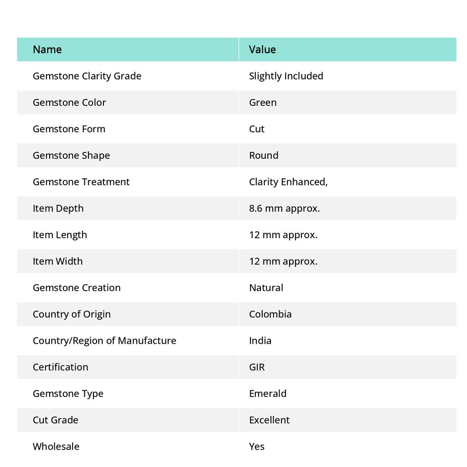
Task: Select the Gemstone Clarity Grade label
Action: (87, 76)
